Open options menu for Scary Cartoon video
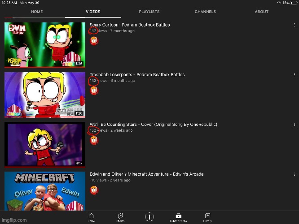 pos(295,25)
